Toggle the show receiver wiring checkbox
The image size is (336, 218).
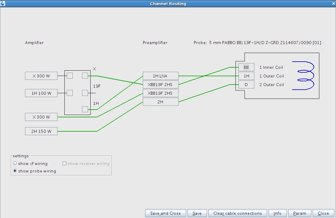(64, 163)
